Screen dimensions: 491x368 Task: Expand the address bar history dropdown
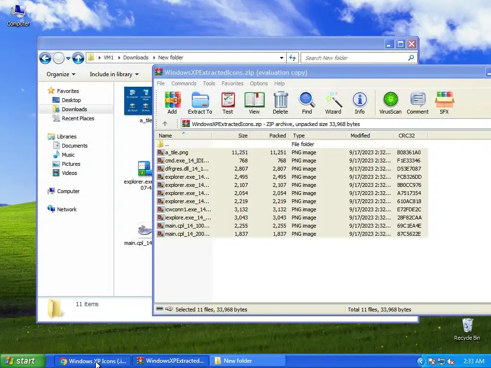(281, 57)
